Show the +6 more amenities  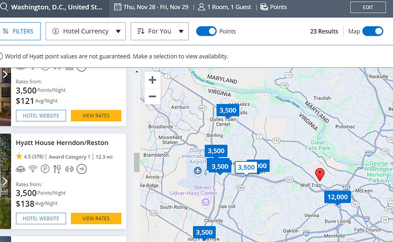[x=81, y=169]
